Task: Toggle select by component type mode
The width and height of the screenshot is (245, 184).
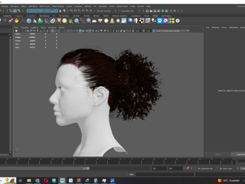Action: [19, 11]
